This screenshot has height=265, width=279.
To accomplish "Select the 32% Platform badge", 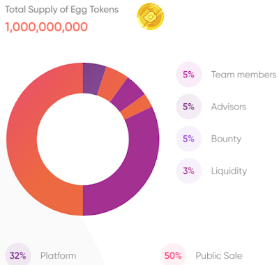I will pyautogui.click(x=18, y=255).
